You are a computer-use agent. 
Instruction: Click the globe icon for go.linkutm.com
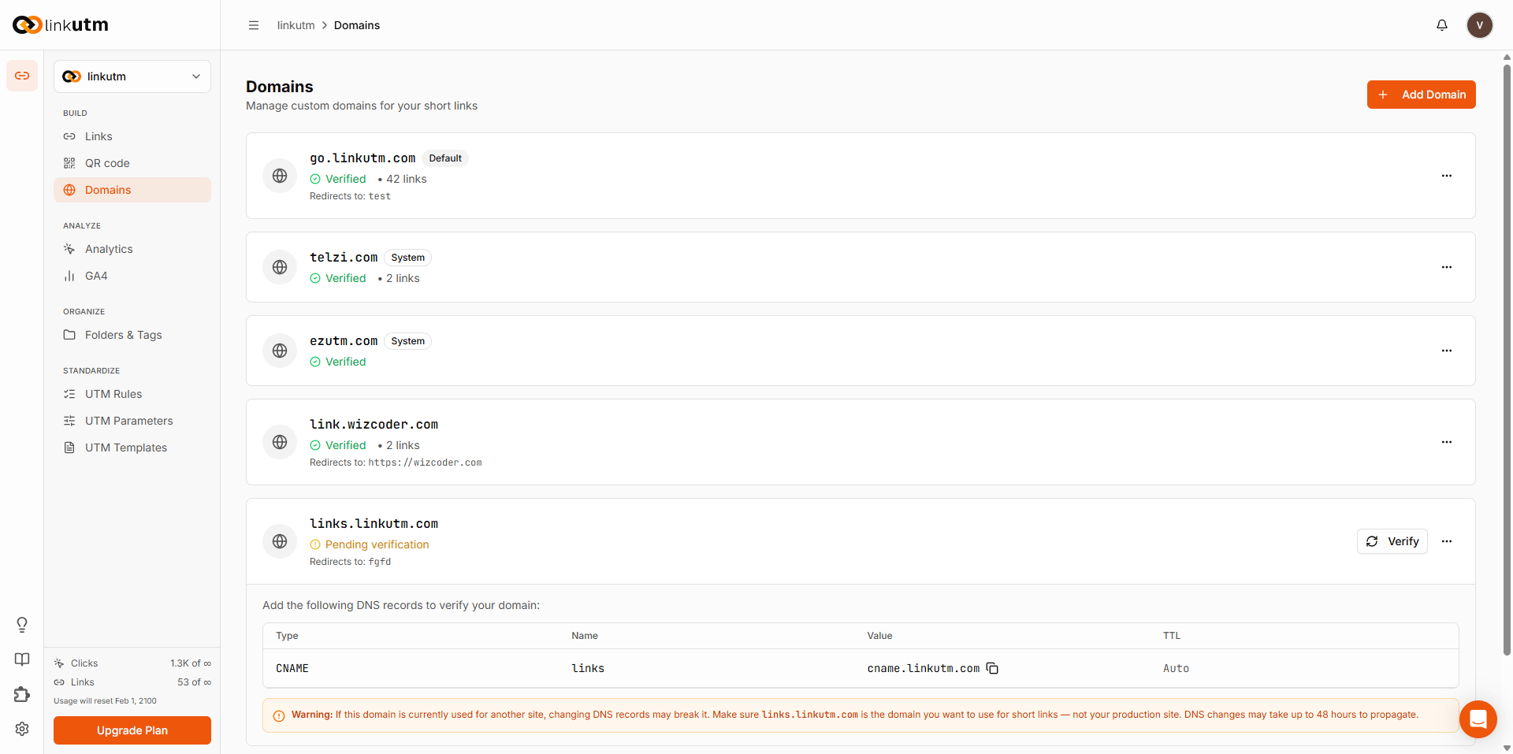click(x=280, y=176)
